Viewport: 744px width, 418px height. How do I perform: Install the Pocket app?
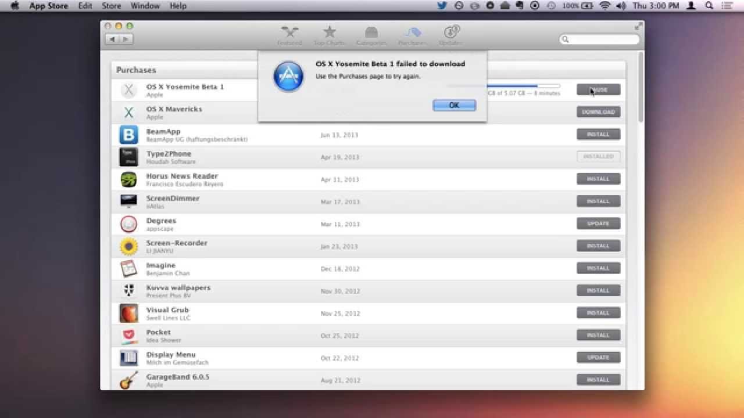598,336
